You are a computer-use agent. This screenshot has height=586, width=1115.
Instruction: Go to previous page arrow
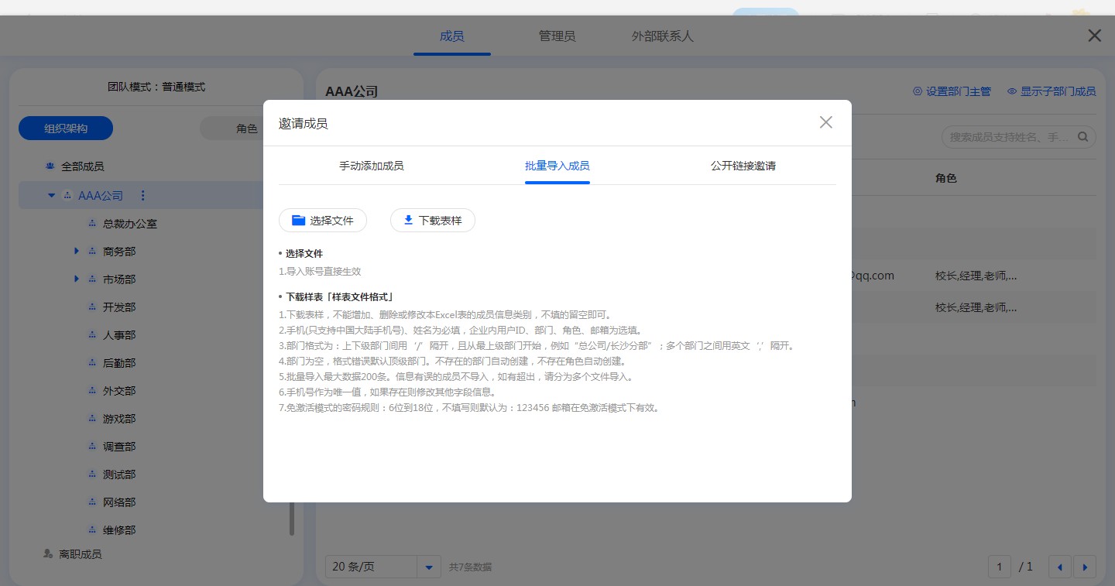1059,567
